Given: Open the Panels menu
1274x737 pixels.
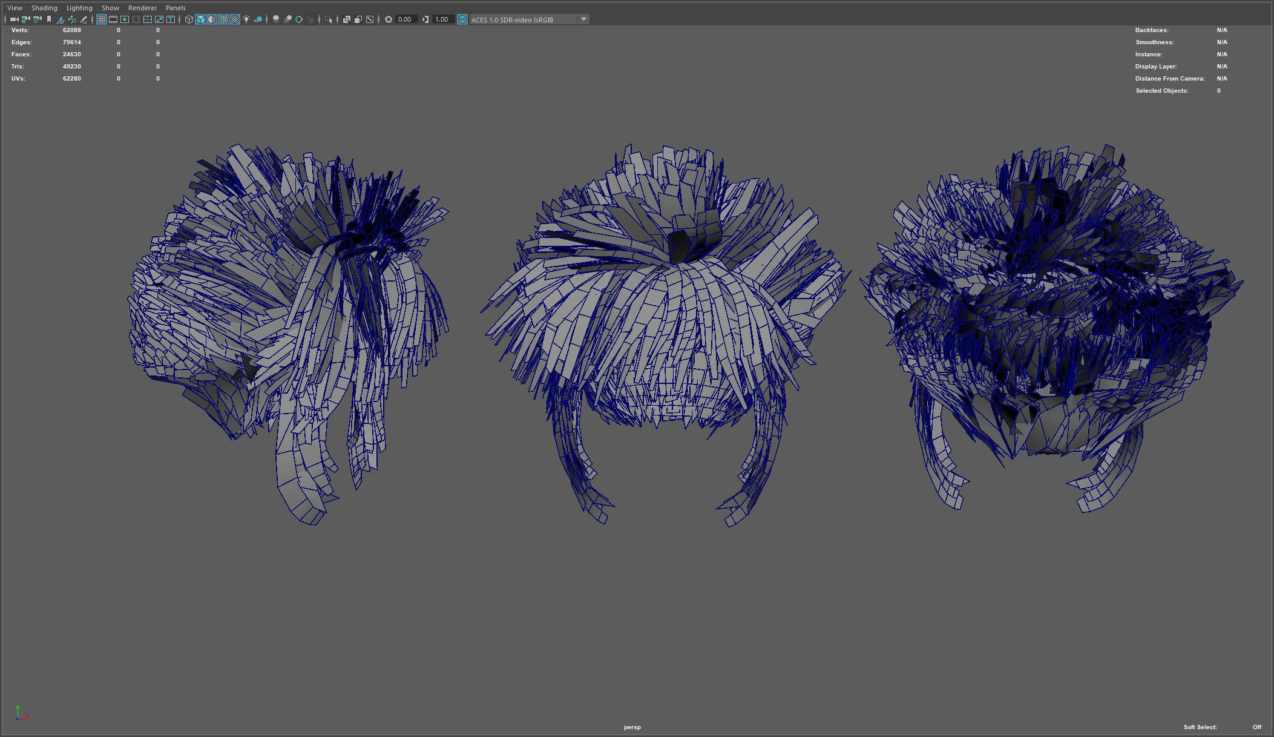Looking at the screenshot, I should [176, 8].
